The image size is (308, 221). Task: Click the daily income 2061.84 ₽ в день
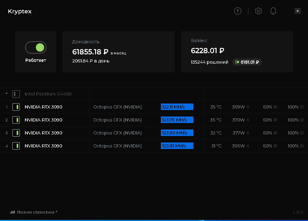[91, 61]
